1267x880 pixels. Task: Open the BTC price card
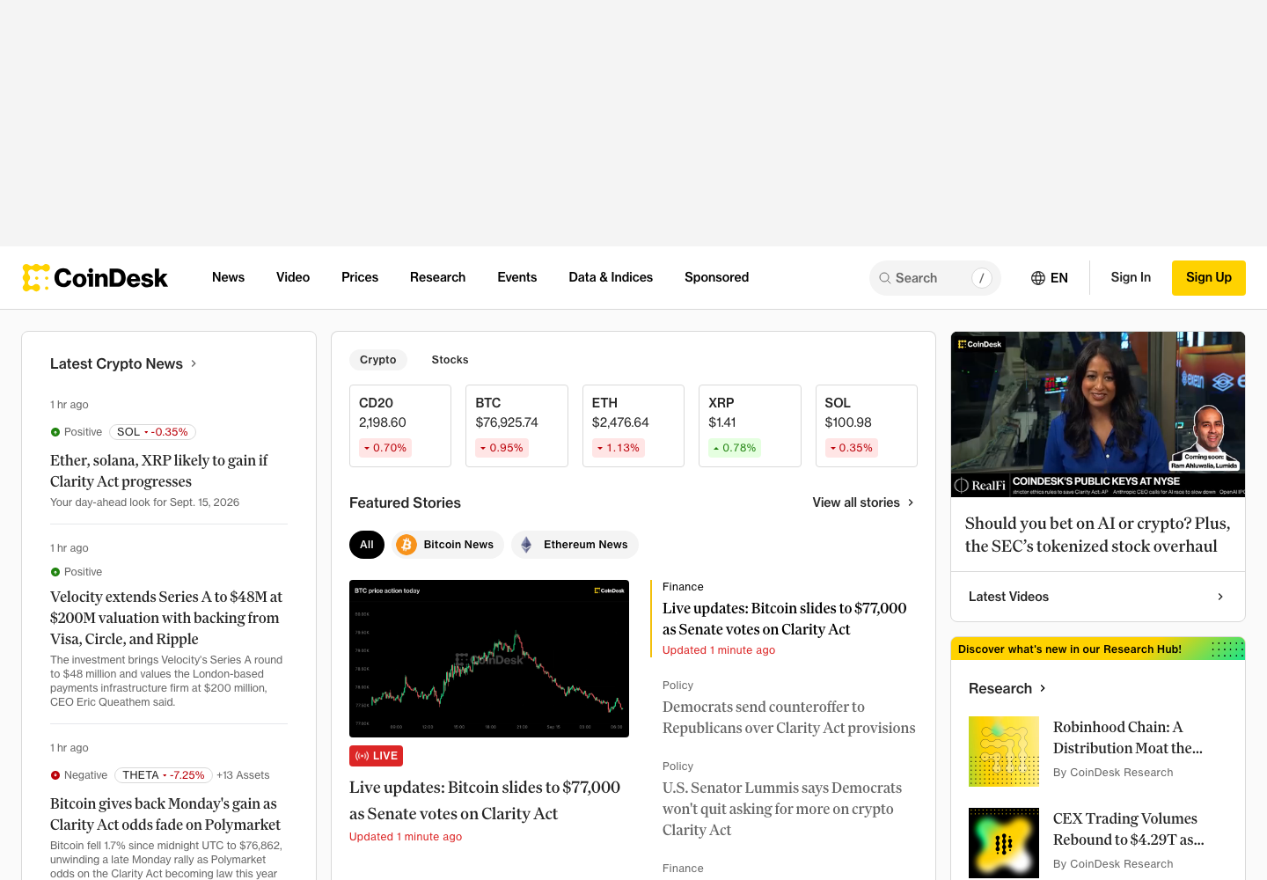tap(516, 426)
